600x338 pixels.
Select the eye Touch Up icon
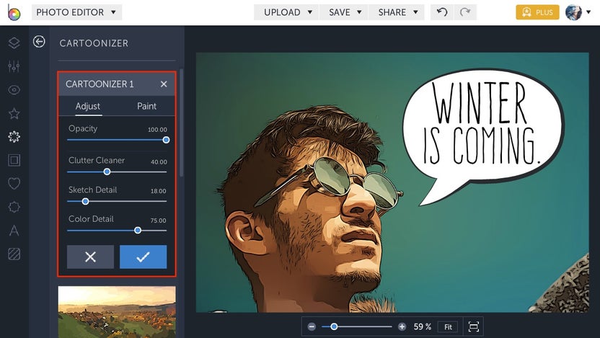click(x=14, y=90)
